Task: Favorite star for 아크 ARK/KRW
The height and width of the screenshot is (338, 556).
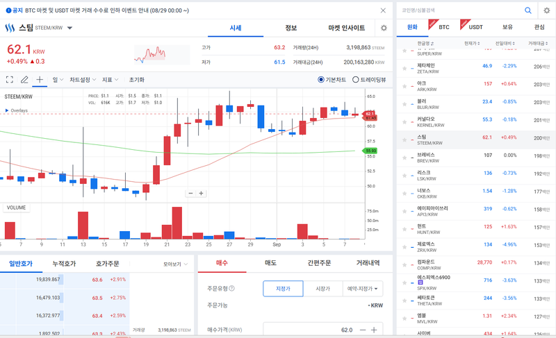Action: click(404, 86)
